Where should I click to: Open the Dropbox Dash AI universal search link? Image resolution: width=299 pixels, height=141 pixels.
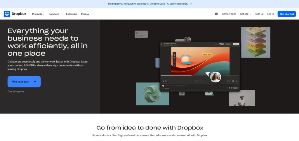click(x=148, y=4)
